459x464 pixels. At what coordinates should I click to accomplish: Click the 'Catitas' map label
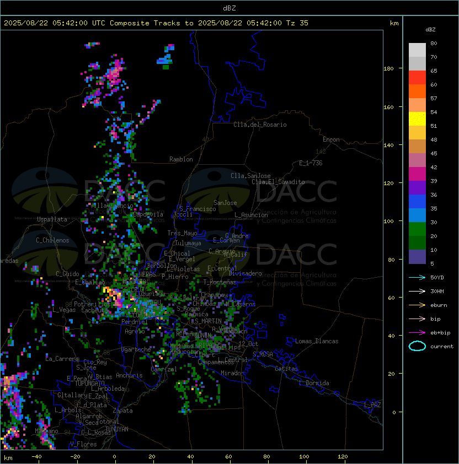click(286, 369)
